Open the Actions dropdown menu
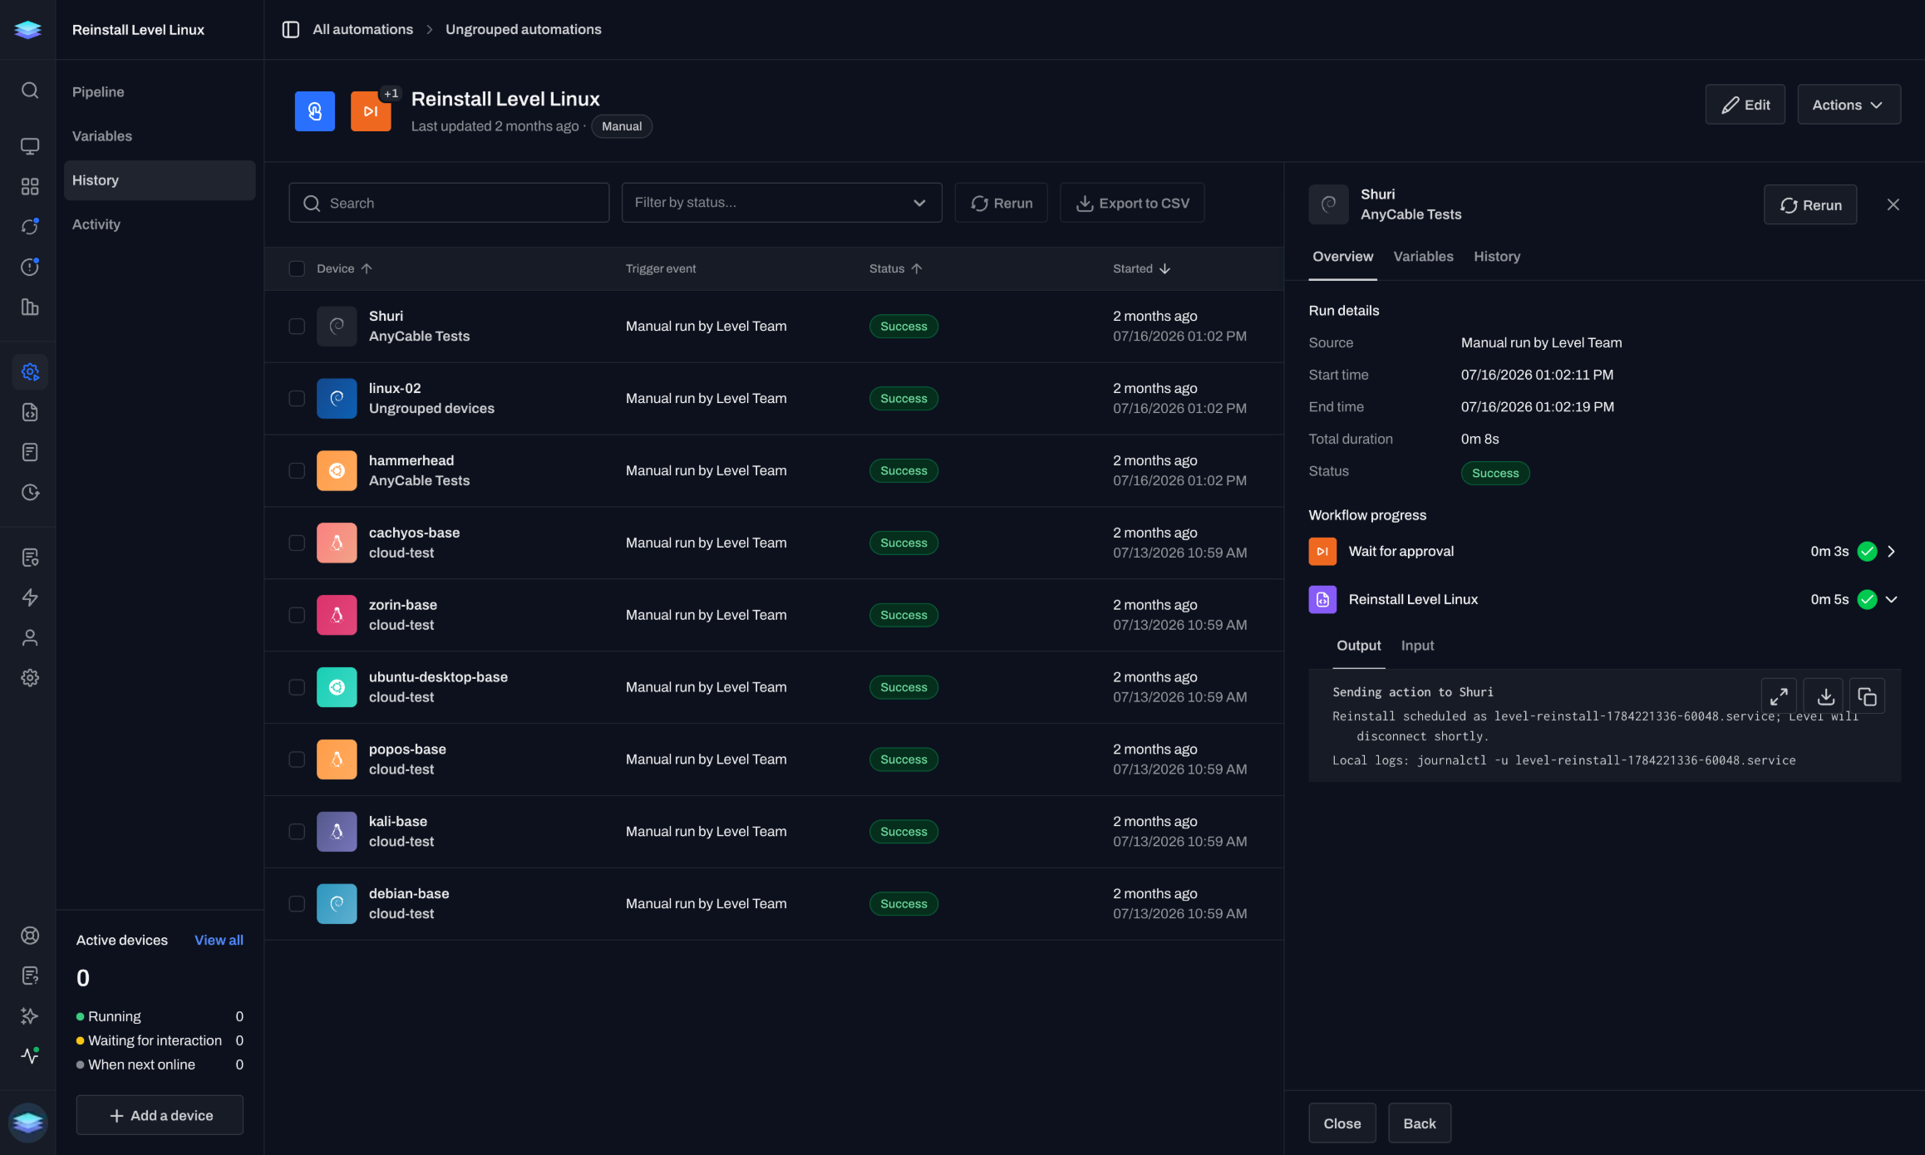This screenshot has height=1155, width=1925. point(1849,105)
